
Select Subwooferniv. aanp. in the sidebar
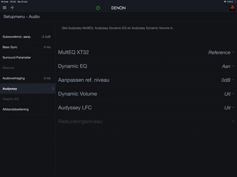click(x=27, y=37)
